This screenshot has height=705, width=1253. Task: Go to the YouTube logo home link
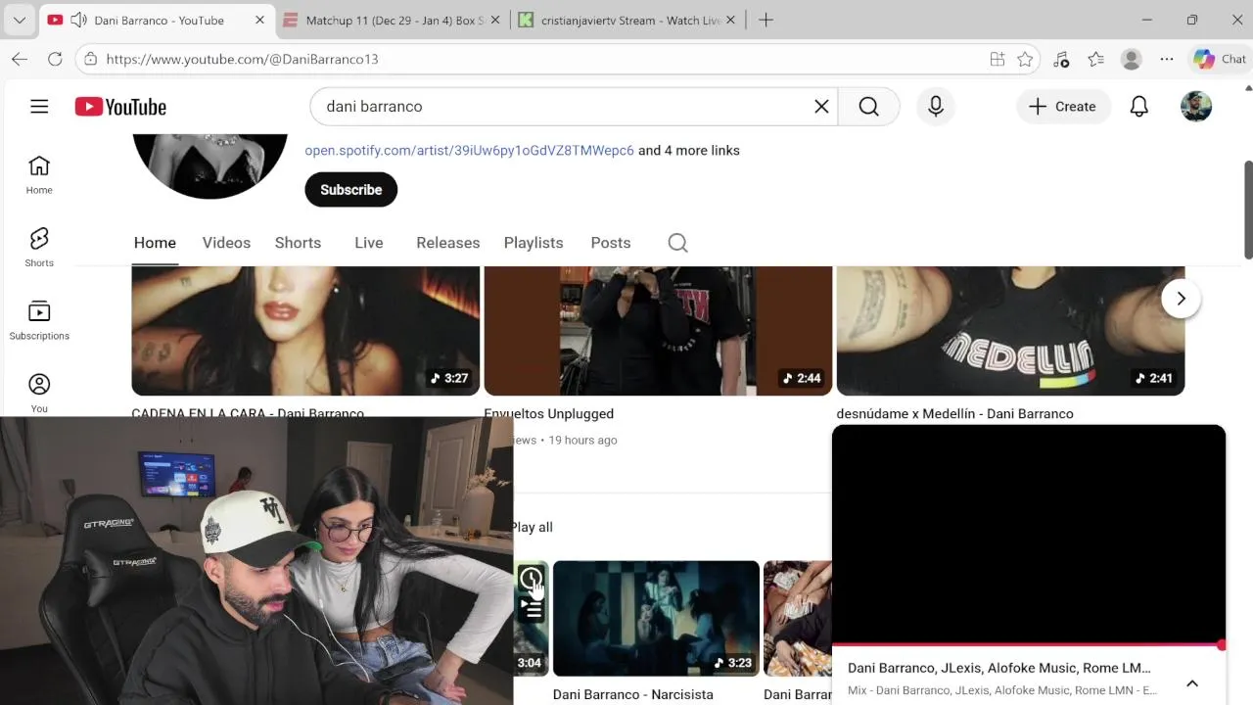click(x=120, y=107)
